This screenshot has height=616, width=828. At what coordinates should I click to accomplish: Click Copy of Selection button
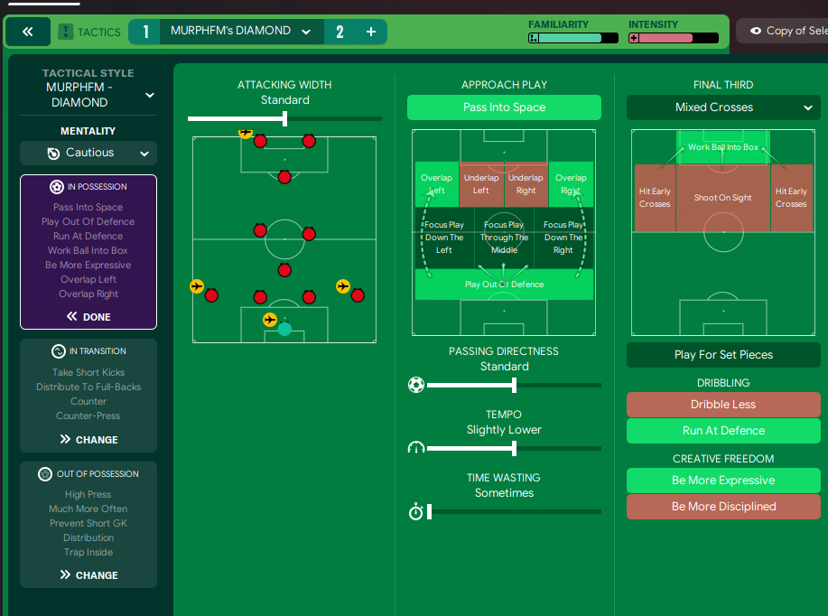(x=782, y=32)
